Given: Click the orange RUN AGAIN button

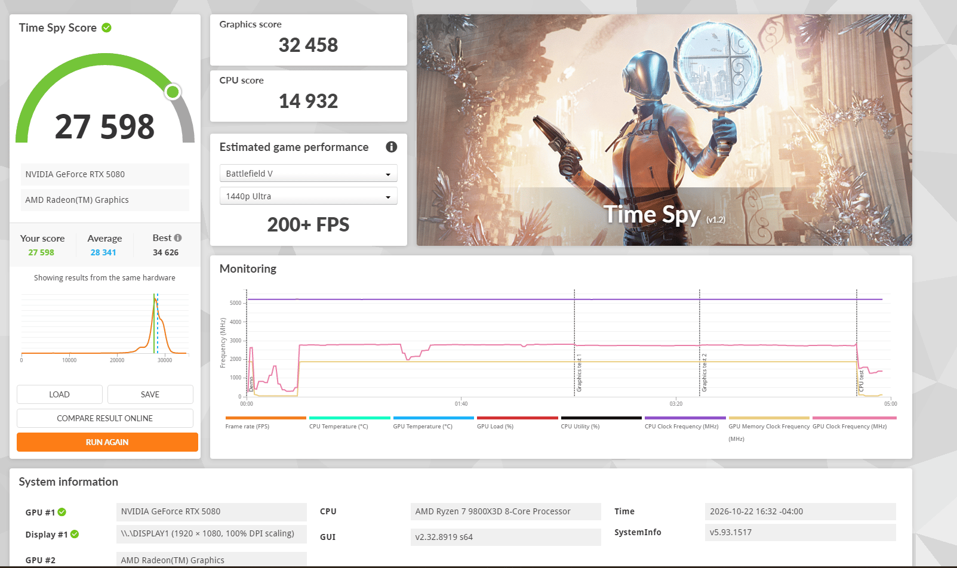Looking at the screenshot, I should tap(107, 442).
